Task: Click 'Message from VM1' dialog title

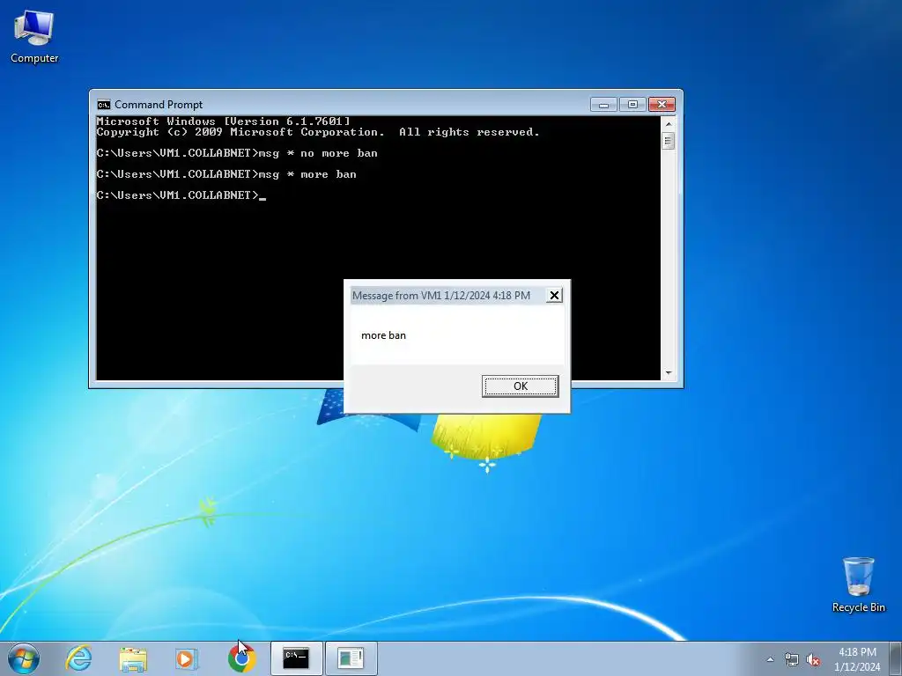Action: coord(440,296)
